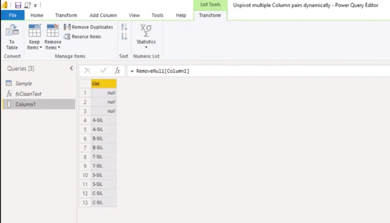The image size is (390, 223).
Task: Open the Add Column ribbon tab
Action: click(x=103, y=15)
